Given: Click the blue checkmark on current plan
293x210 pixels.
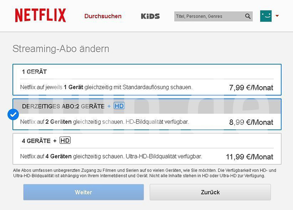Looking at the screenshot, I should pyautogui.click(x=13, y=114).
